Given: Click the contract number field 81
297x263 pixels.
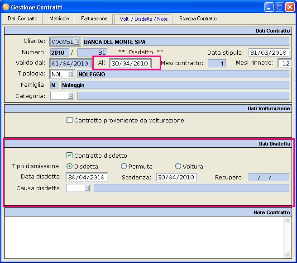Looking at the screenshot, I should click(x=92, y=52).
